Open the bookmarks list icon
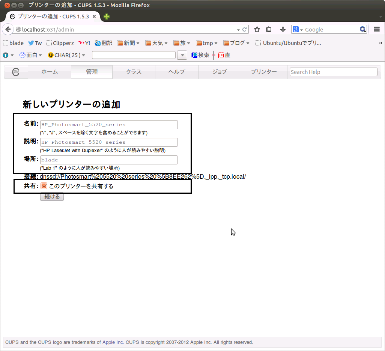385x351 pixels. (269, 30)
